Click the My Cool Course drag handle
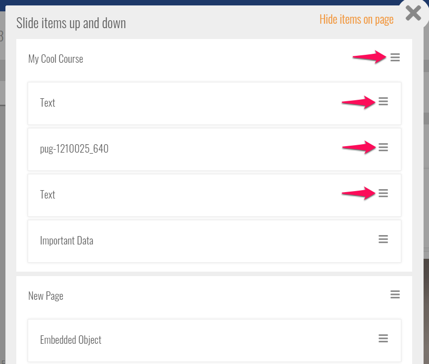The image size is (429, 364). coord(395,58)
